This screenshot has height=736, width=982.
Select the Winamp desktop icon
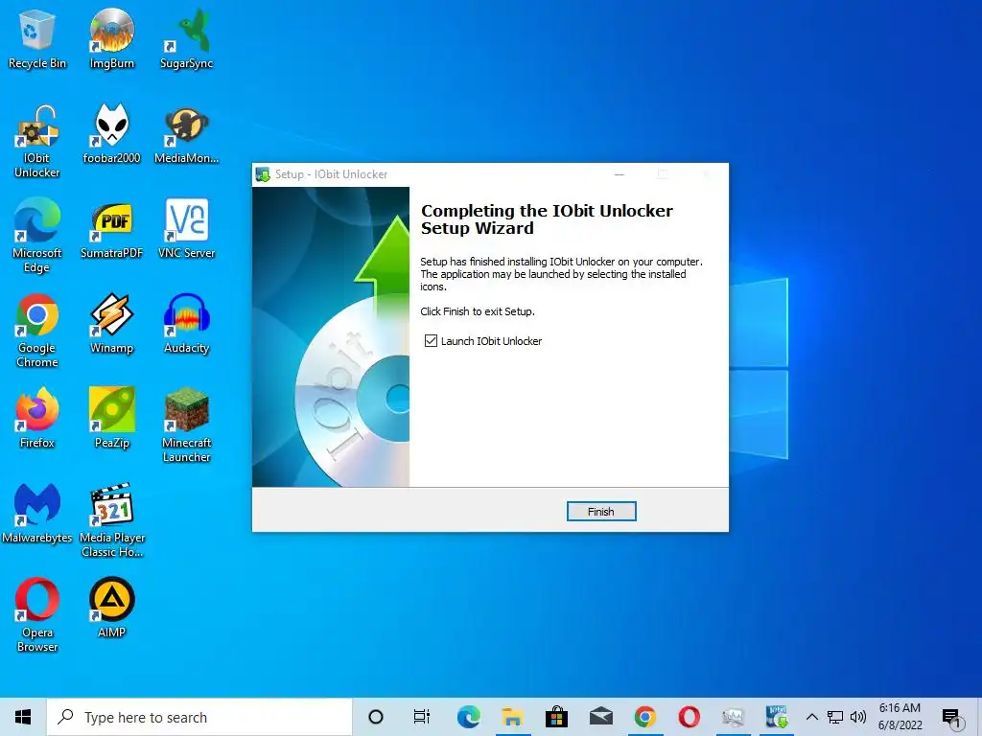[x=111, y=324]
